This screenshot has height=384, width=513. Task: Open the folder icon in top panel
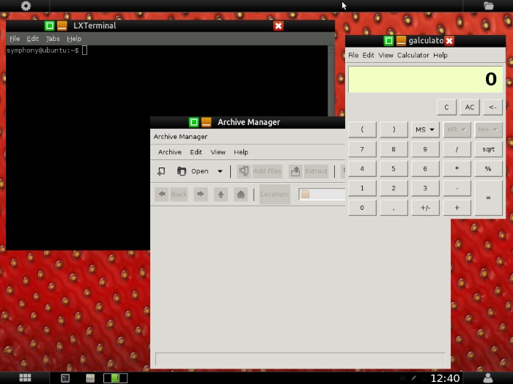tap(489, 6)
